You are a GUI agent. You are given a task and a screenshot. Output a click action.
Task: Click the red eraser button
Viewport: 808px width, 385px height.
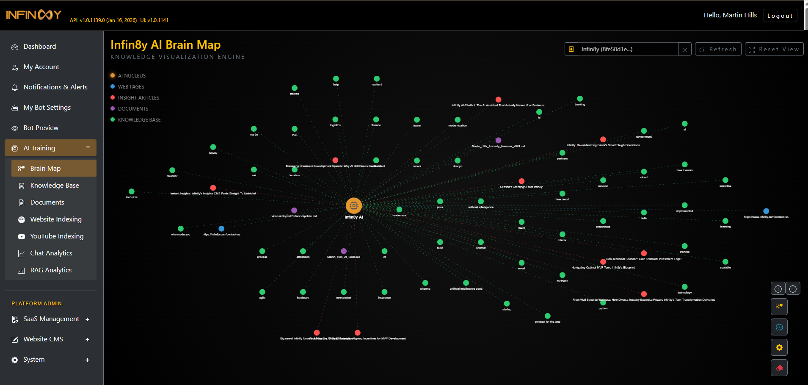779,368
